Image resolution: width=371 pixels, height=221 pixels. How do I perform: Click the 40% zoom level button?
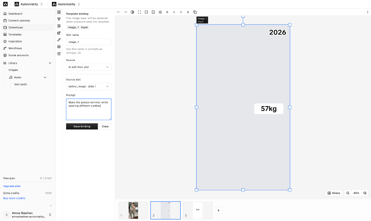(x=356, y=193)
